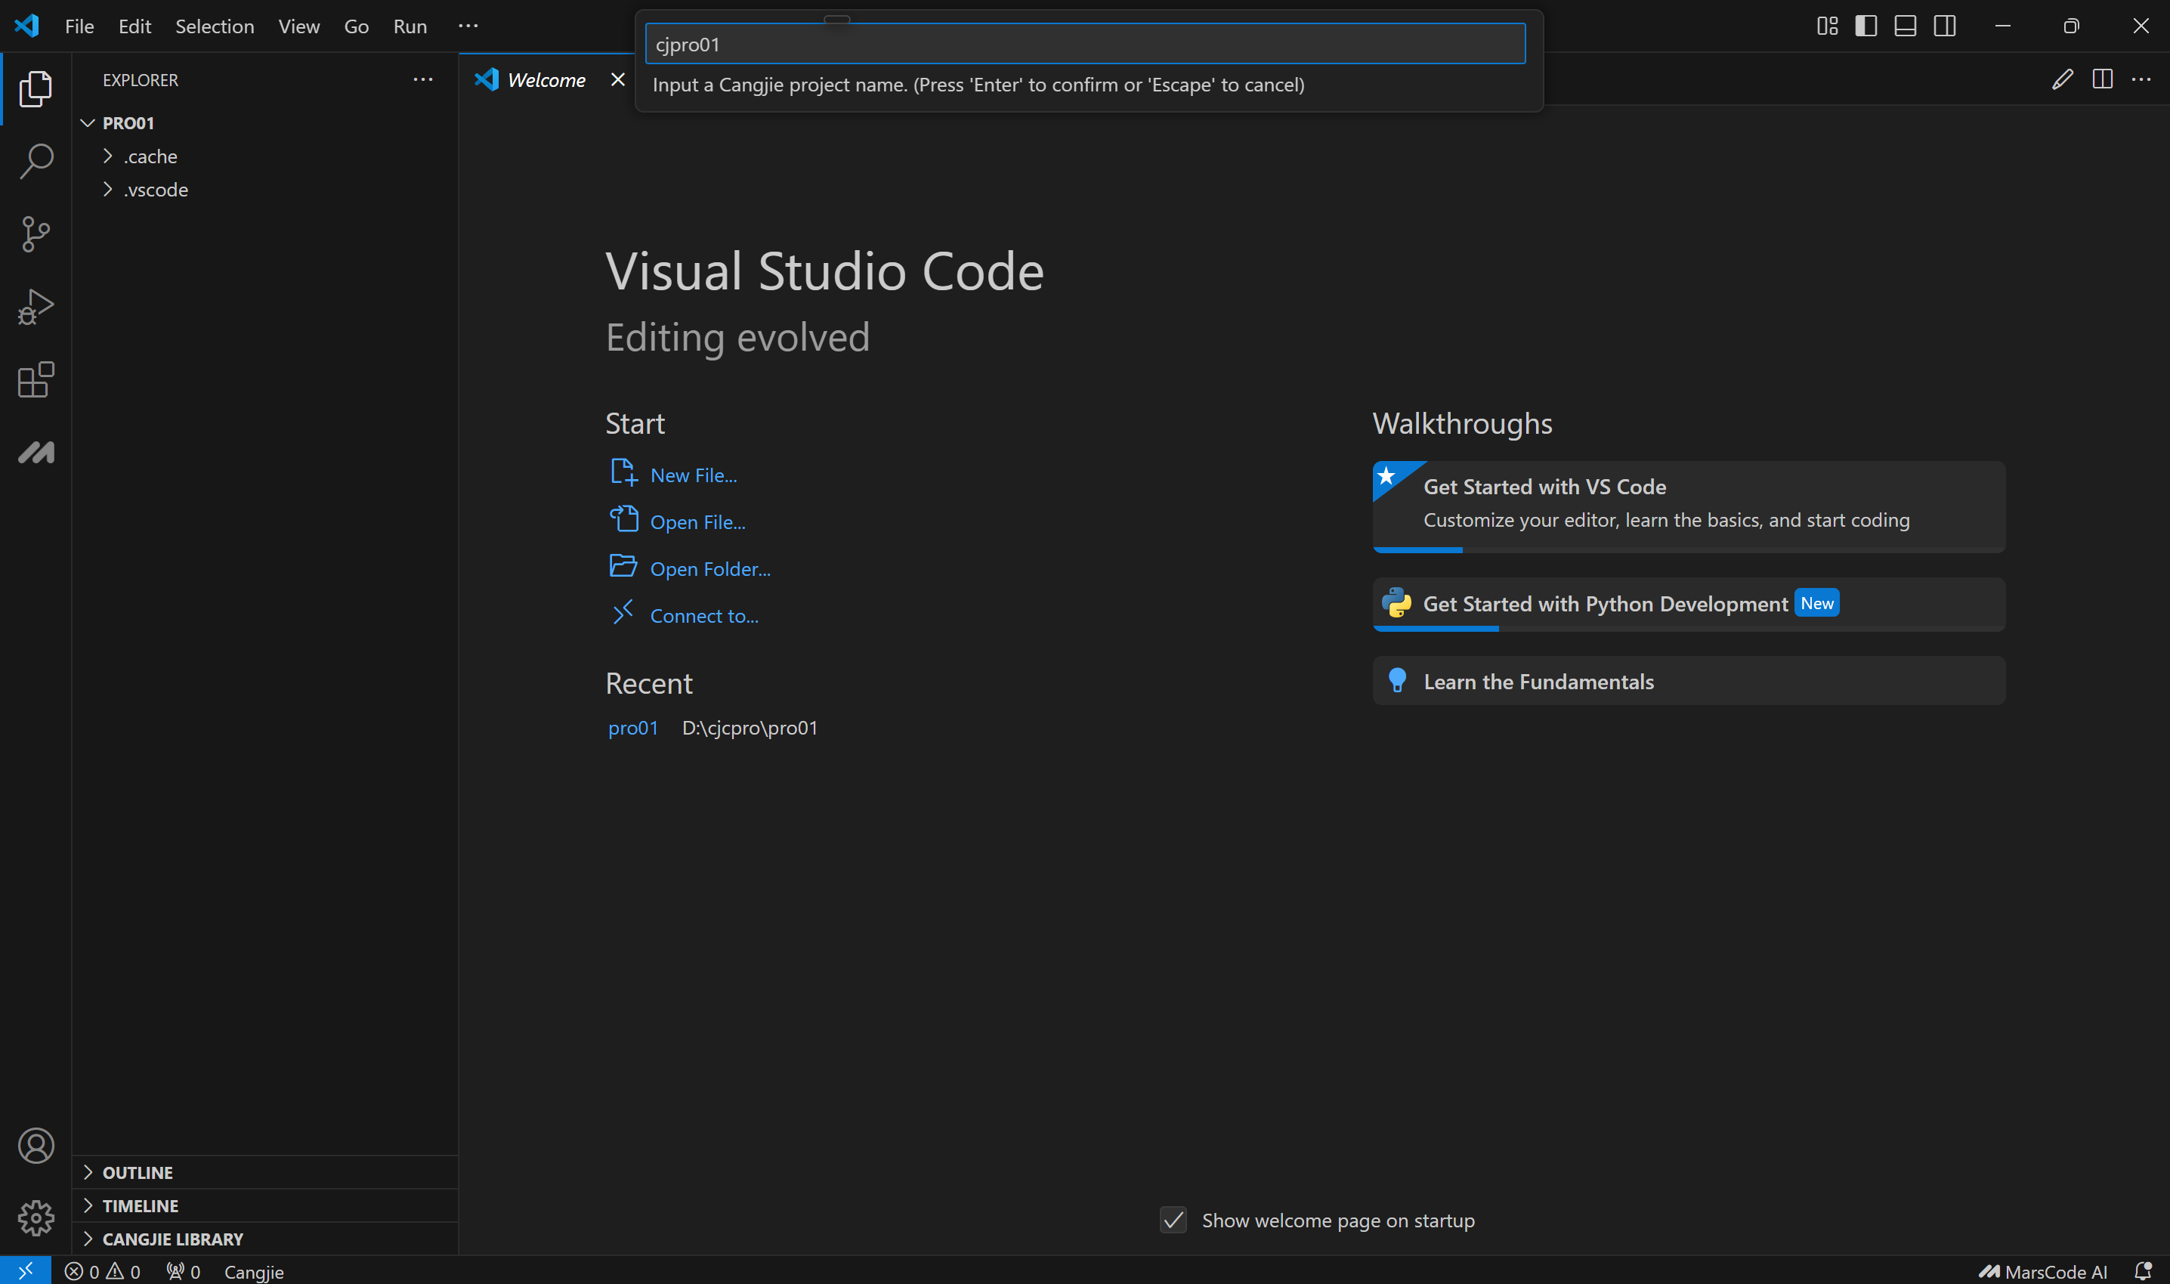Open the Run menu
The image size is (2170, 1284).
coord(410,26)
